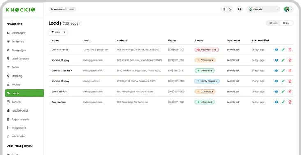Click address 4517 Washington Ave. Manchester
The width and height of the screenshot is (301, 155).
(135, 91)
